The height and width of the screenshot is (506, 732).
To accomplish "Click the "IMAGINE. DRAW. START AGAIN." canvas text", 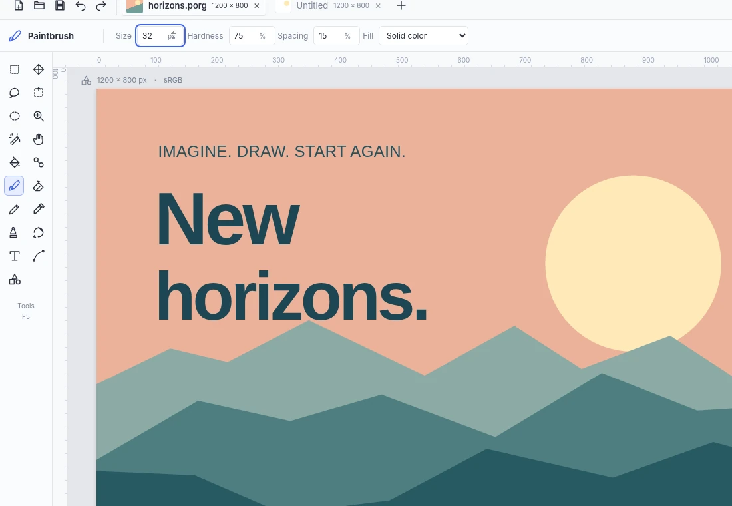I will [281, 151].
